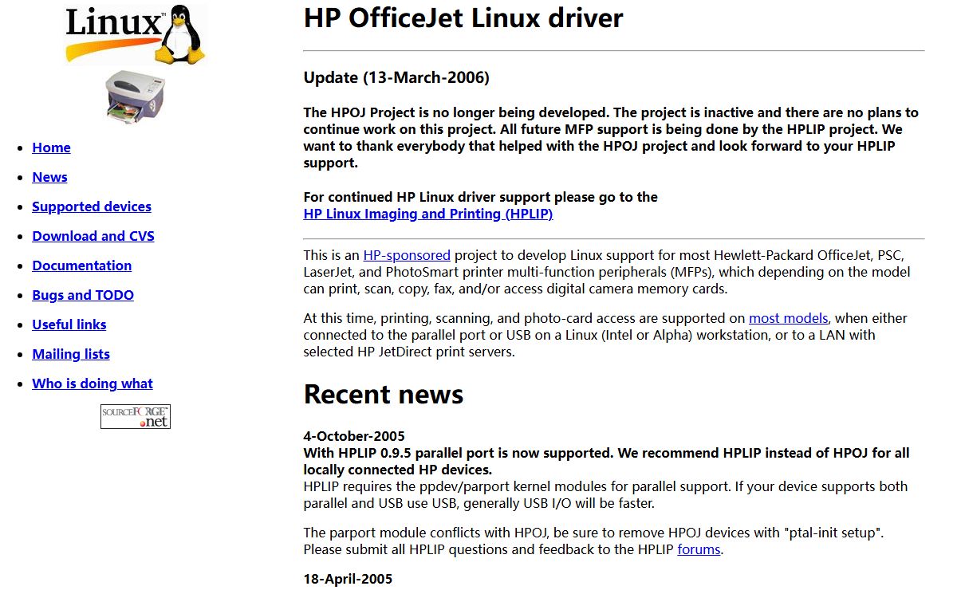
Task: Open Supported devices page
Action: pos(92,206)
